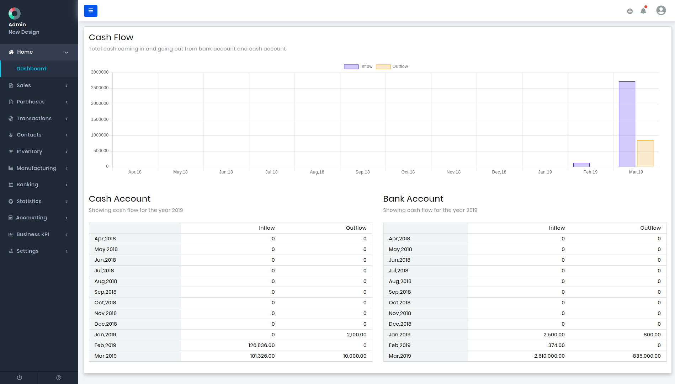675x384 pixels.
Task: Open the Sales menu item
Action: [x=39, y=85]
